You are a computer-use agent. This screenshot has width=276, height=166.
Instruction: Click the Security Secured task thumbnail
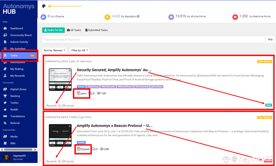coord(60,80)
